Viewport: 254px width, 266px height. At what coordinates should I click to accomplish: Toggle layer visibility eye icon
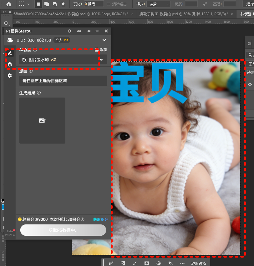250,84
